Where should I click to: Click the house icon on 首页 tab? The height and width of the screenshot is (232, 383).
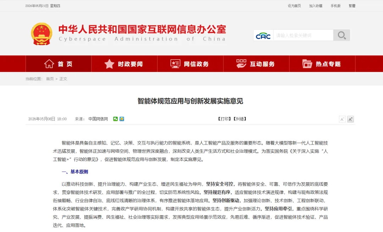(x=49, y=64)
